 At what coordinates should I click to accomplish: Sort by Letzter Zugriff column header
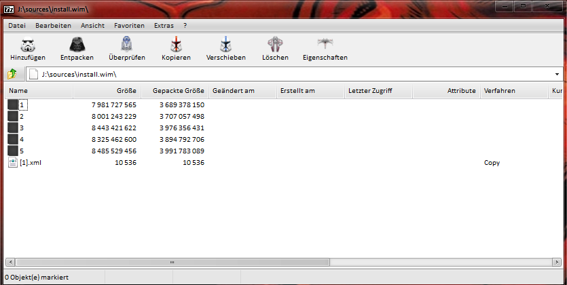379,91
